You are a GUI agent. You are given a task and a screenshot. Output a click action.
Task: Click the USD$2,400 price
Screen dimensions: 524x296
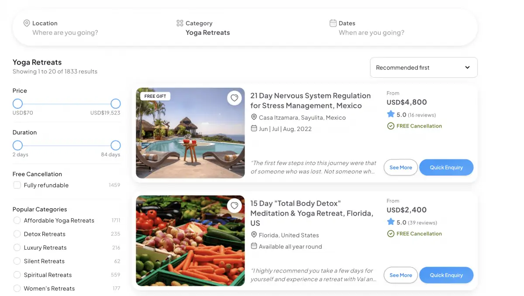pyautogui.click(x=407, y=210)
